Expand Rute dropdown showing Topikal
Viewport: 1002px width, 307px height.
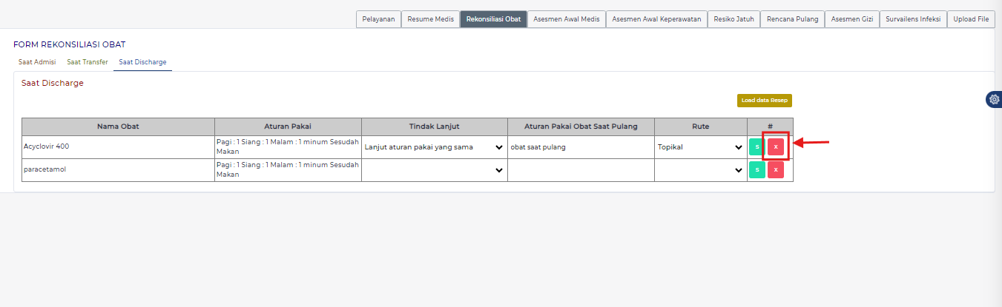coord(699,147)
